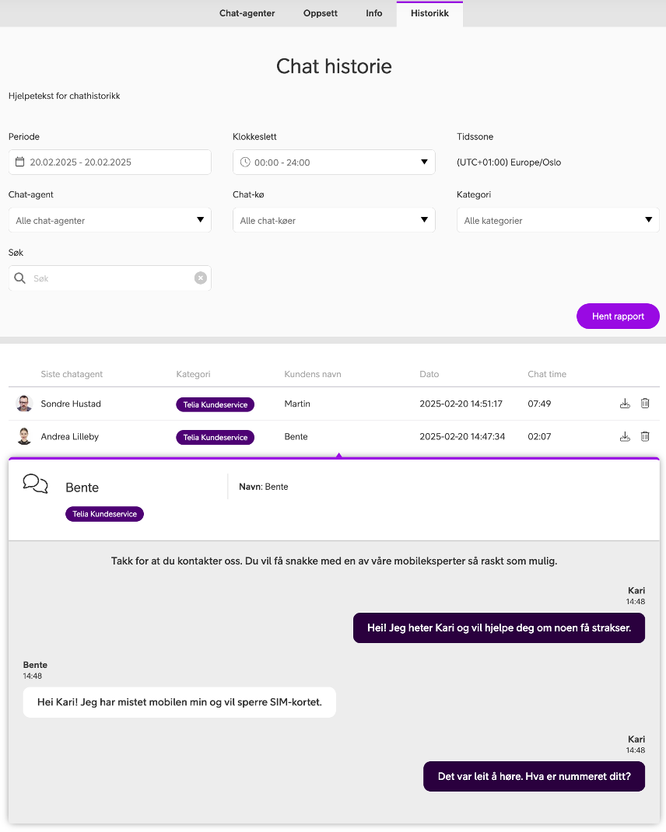Click Sondre Hustad's avatar picture
Viewport: 666px width, 832px height.
tap(24, 404)
